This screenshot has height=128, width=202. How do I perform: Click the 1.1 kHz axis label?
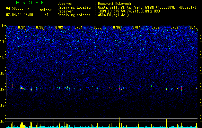point(3,42)
